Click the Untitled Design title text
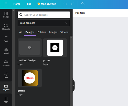 click(27, 60)
